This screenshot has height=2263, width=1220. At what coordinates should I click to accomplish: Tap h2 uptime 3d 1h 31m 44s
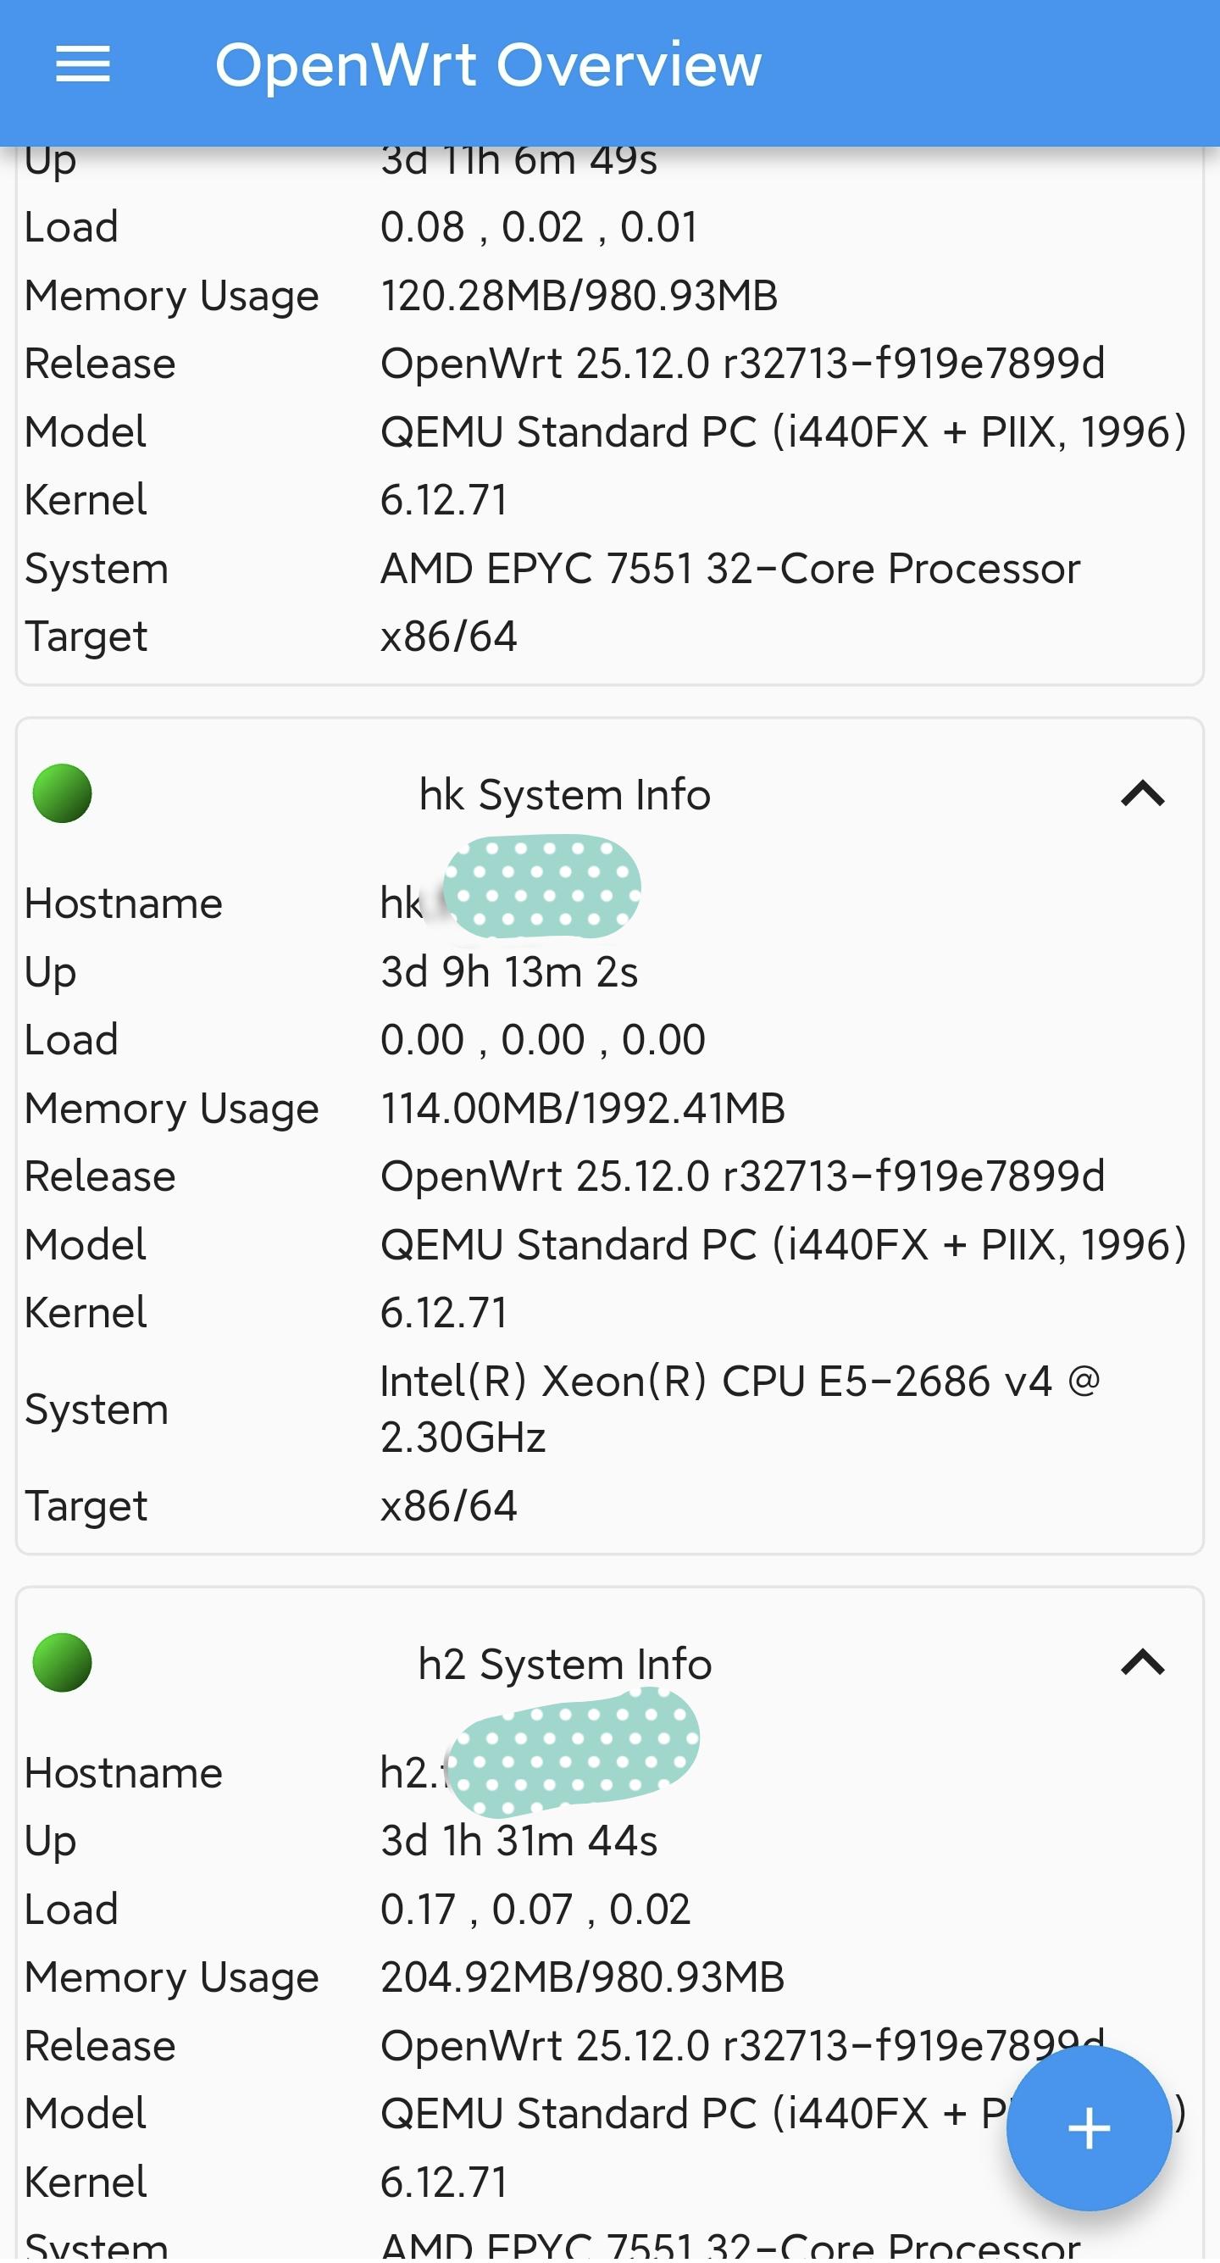(518, 1840)
